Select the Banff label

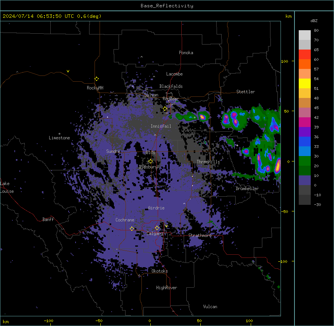[x=48, y=220]
